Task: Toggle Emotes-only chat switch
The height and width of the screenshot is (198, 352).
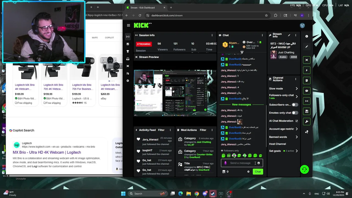Action: (x=295, y=113)
